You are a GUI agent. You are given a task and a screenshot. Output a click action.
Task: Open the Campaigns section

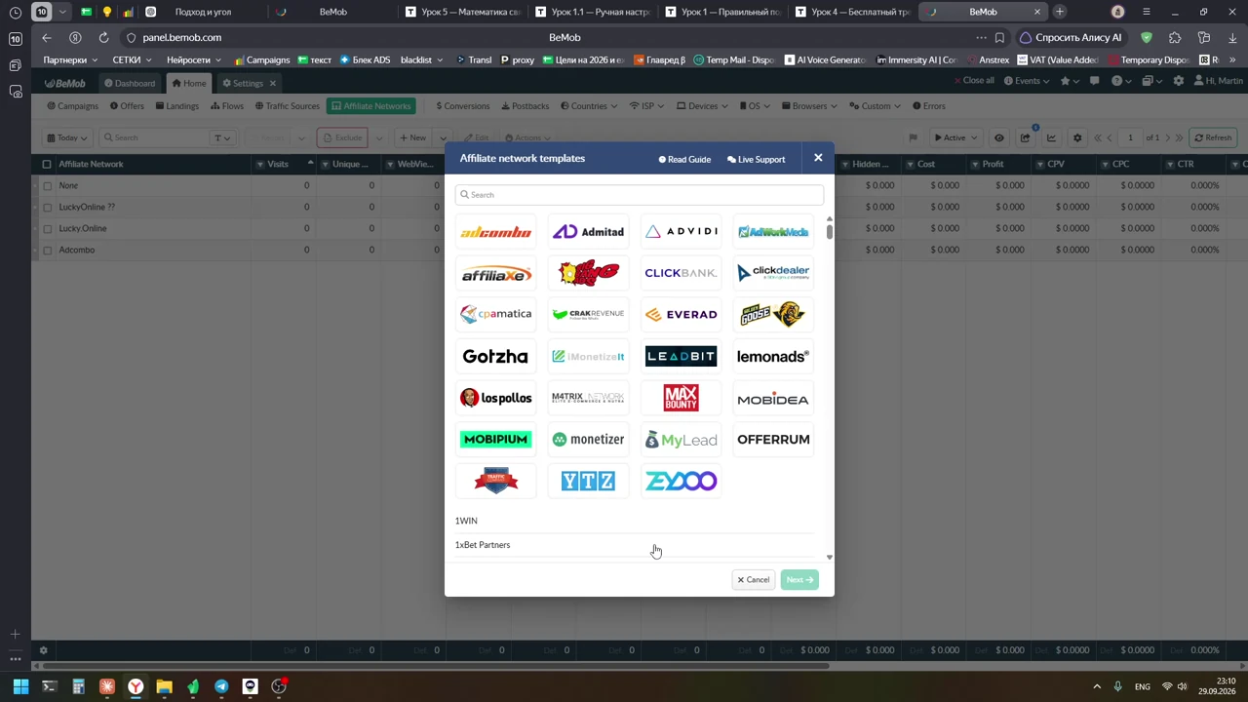coord(72,106)
